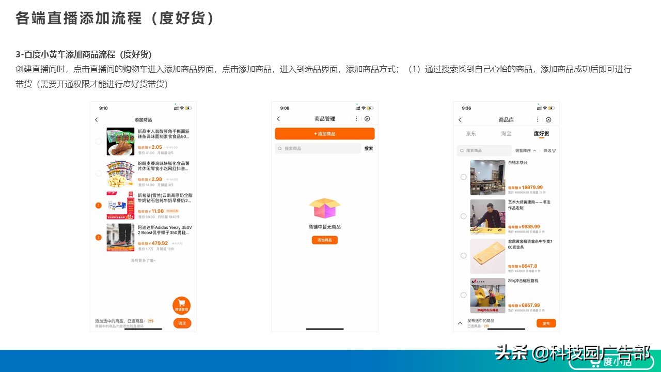Tap the 确定 confirm button
This screenshot has height=372, width=661.
coord(182,323)
